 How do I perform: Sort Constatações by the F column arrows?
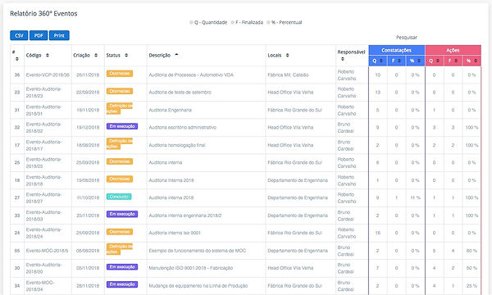click(399, 61)
